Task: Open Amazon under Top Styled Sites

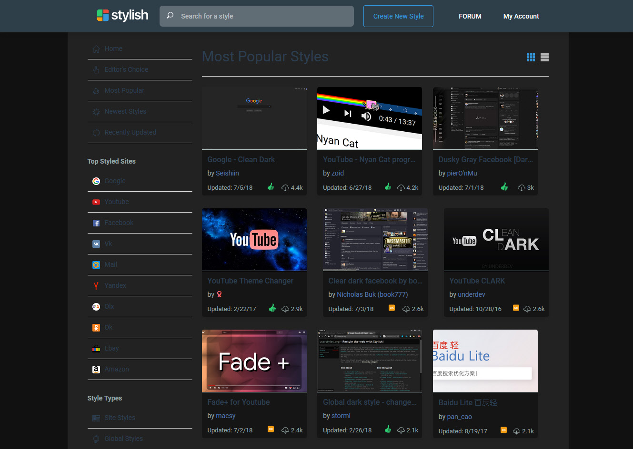Action: pyautogui.click(x=117, y=369)
